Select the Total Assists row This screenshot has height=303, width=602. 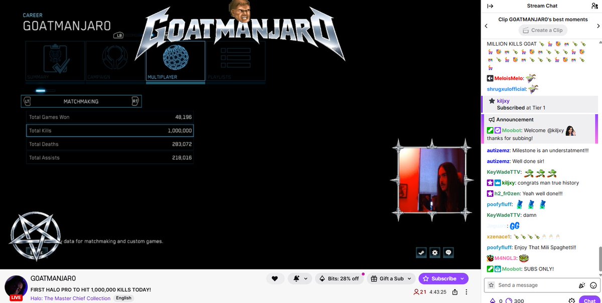tap(110, 158)
